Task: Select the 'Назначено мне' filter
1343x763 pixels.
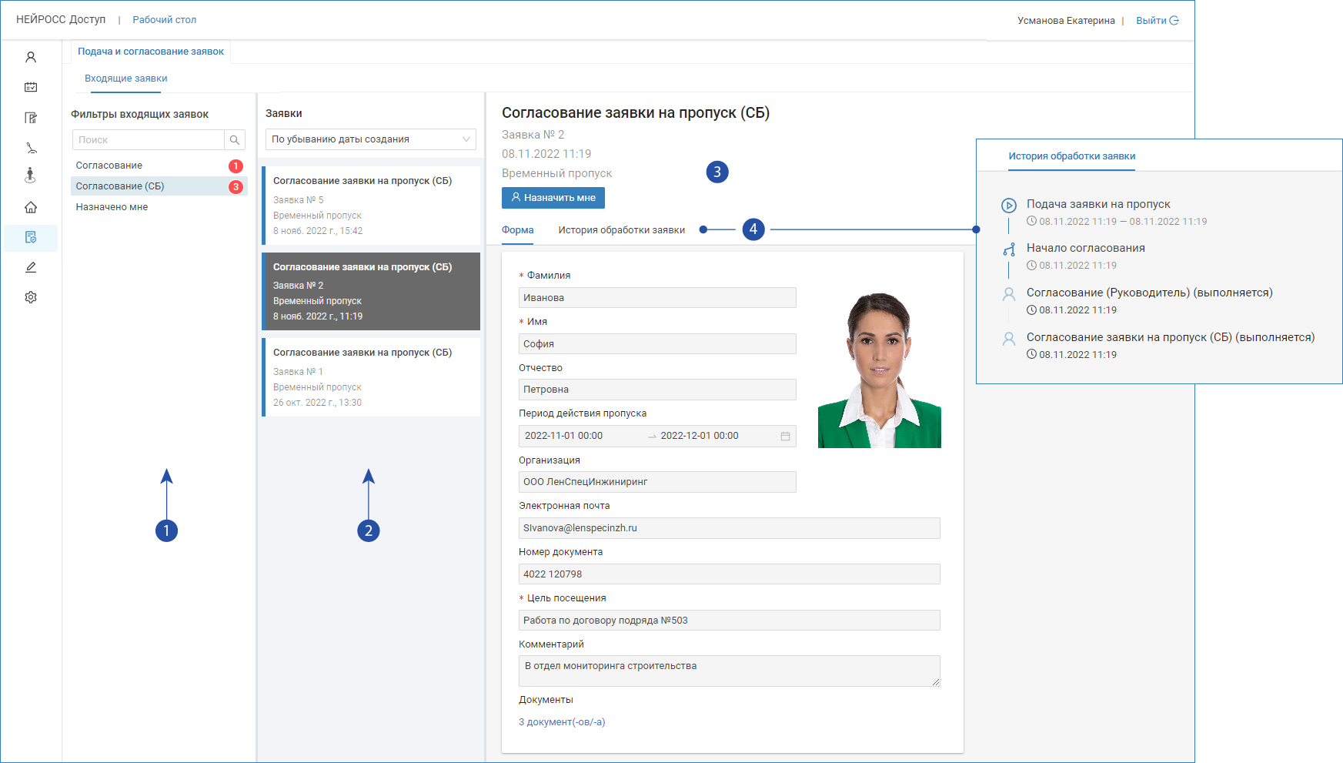Action: tap(112, 207)
